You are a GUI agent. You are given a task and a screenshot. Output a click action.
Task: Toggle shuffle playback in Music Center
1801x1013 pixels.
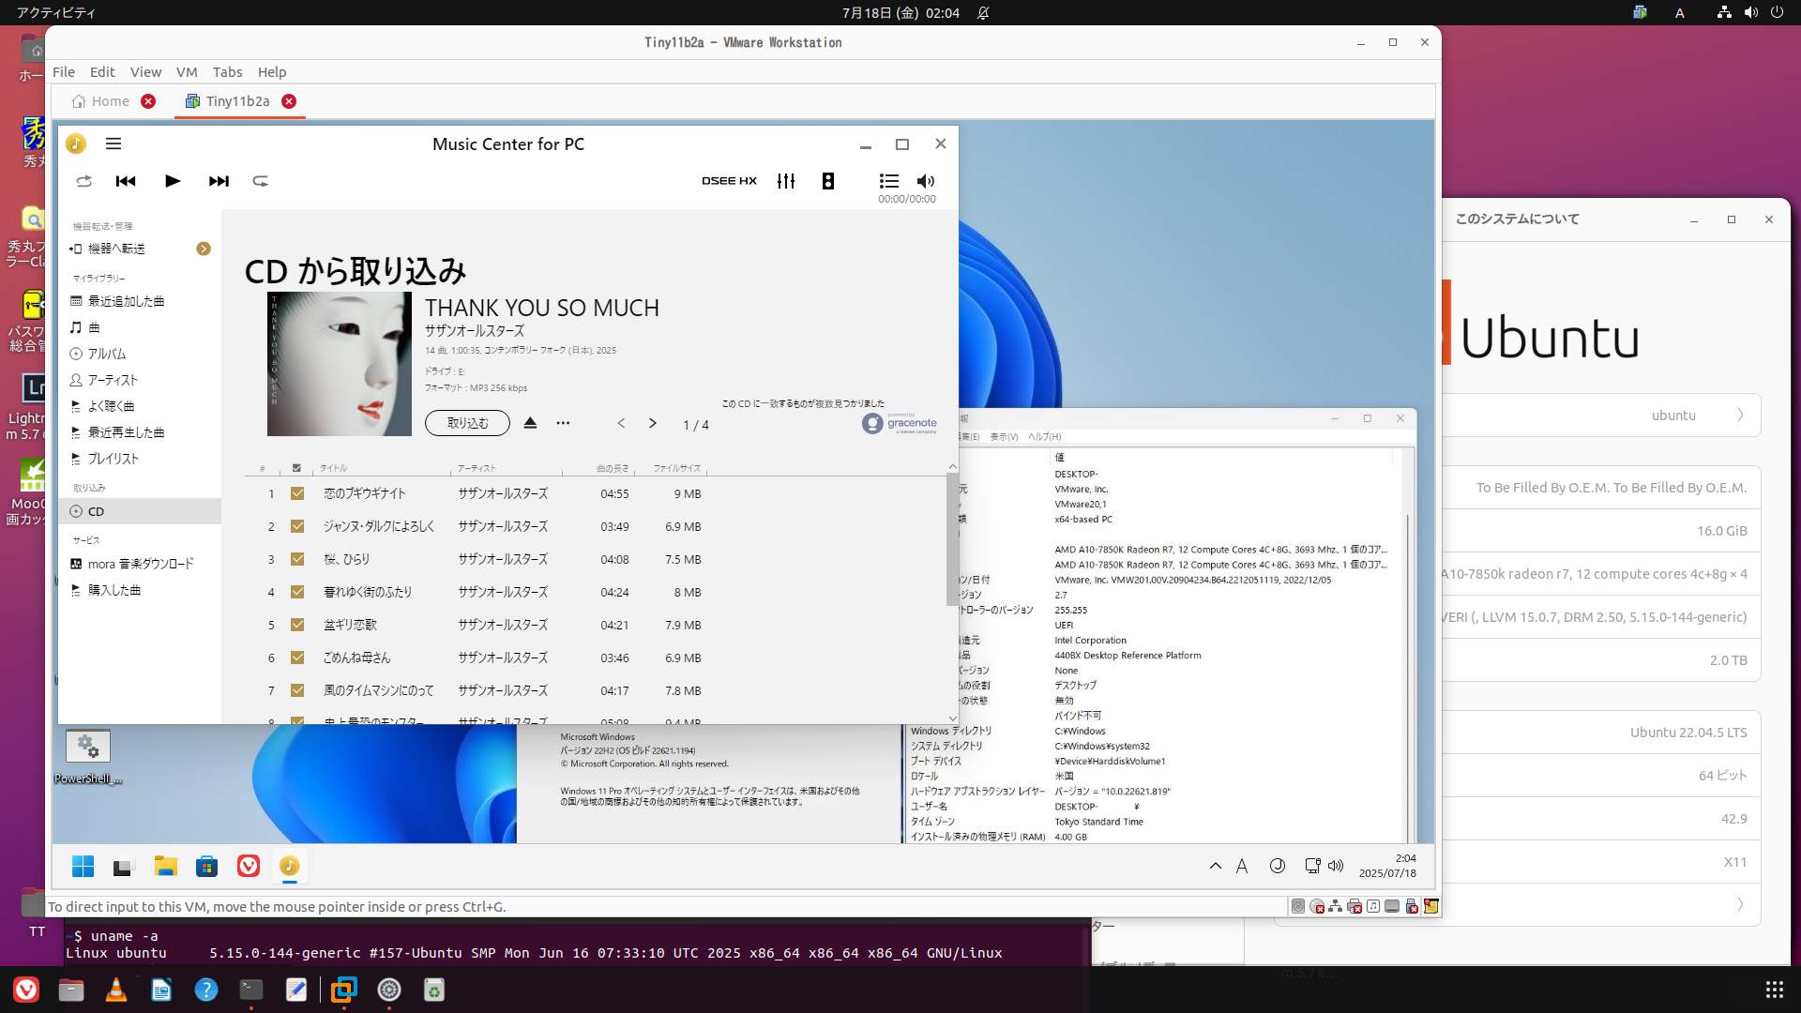(x=84, y=181)
